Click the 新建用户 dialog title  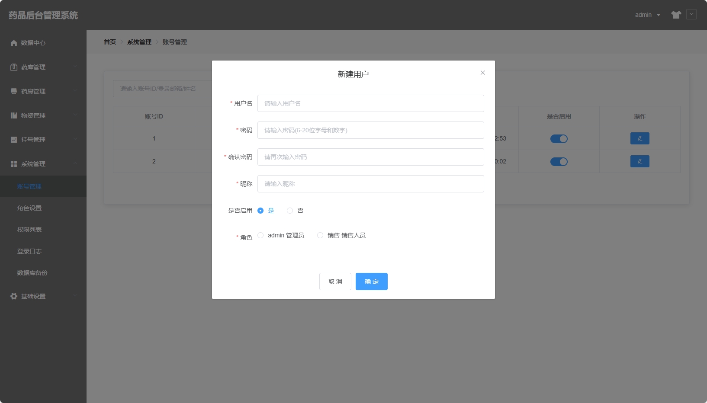click(x=353, y=74)
